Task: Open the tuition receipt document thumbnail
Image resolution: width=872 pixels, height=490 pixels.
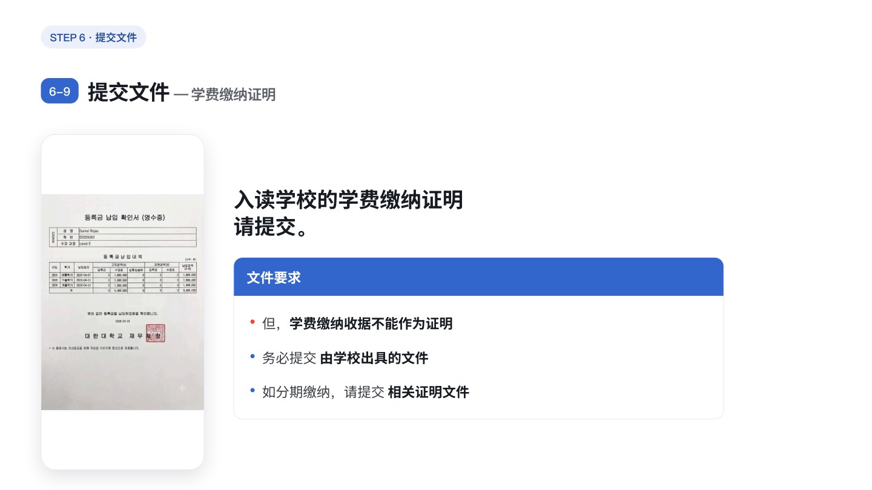Action: coord(122,302)
